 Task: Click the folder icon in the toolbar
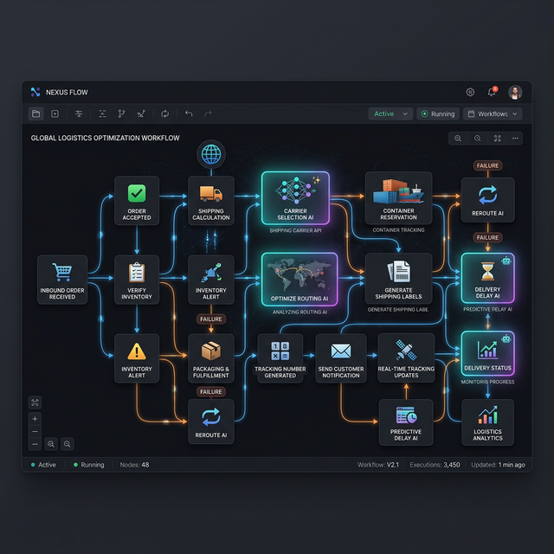click(35, 113)
